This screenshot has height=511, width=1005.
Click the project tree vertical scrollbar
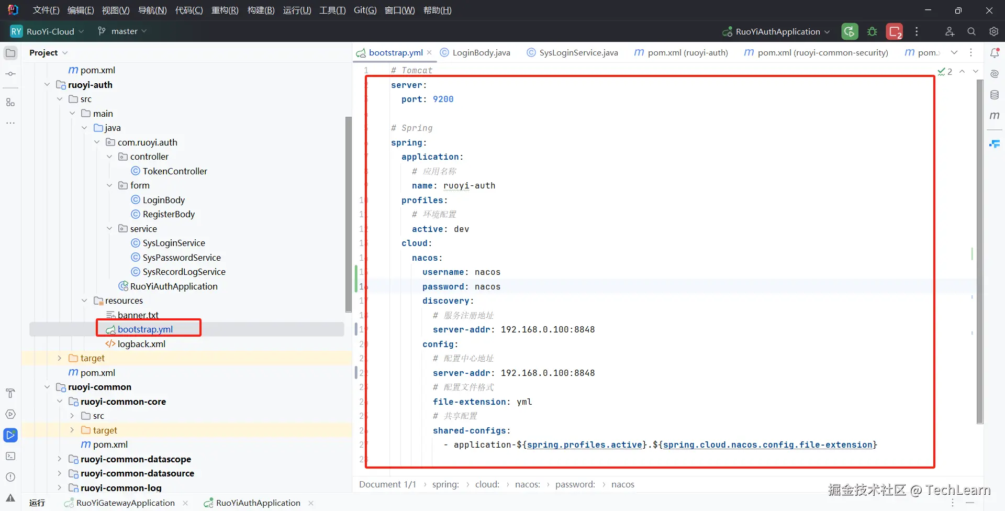coord(349,215)
